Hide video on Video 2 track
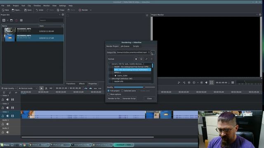264x148 pixels. point(12,108)
